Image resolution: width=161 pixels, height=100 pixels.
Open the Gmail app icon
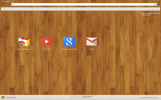click(x=92, y=41)
